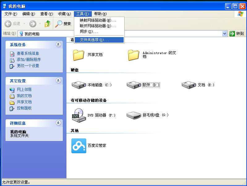Click the 我的文档 sidebar folder icon

12,96
